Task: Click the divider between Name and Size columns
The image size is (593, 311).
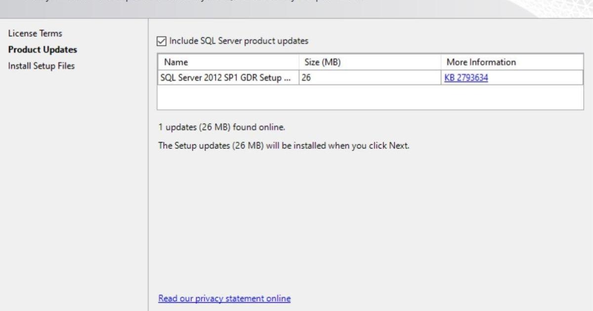Action: [298, 62]
